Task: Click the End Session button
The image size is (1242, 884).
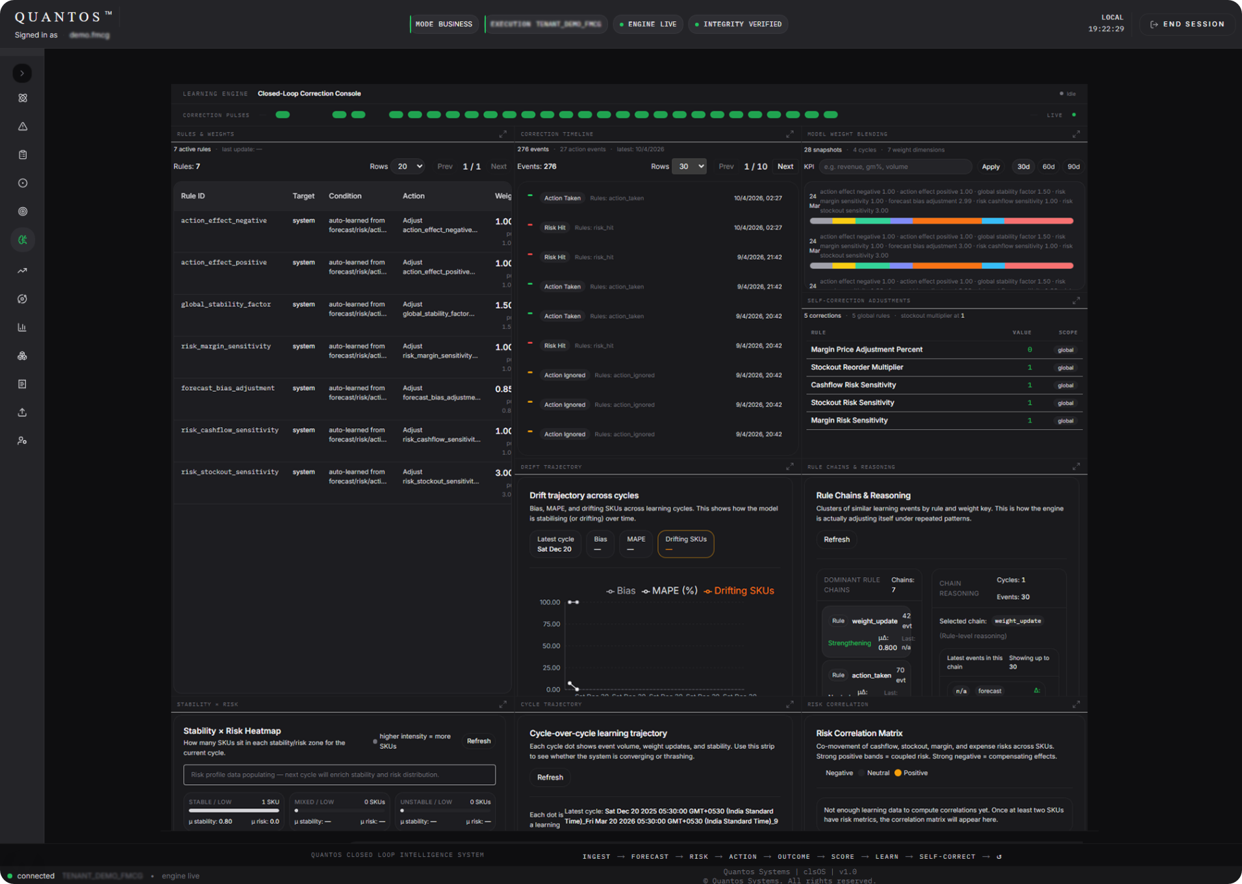Action: coord(1187,24)
